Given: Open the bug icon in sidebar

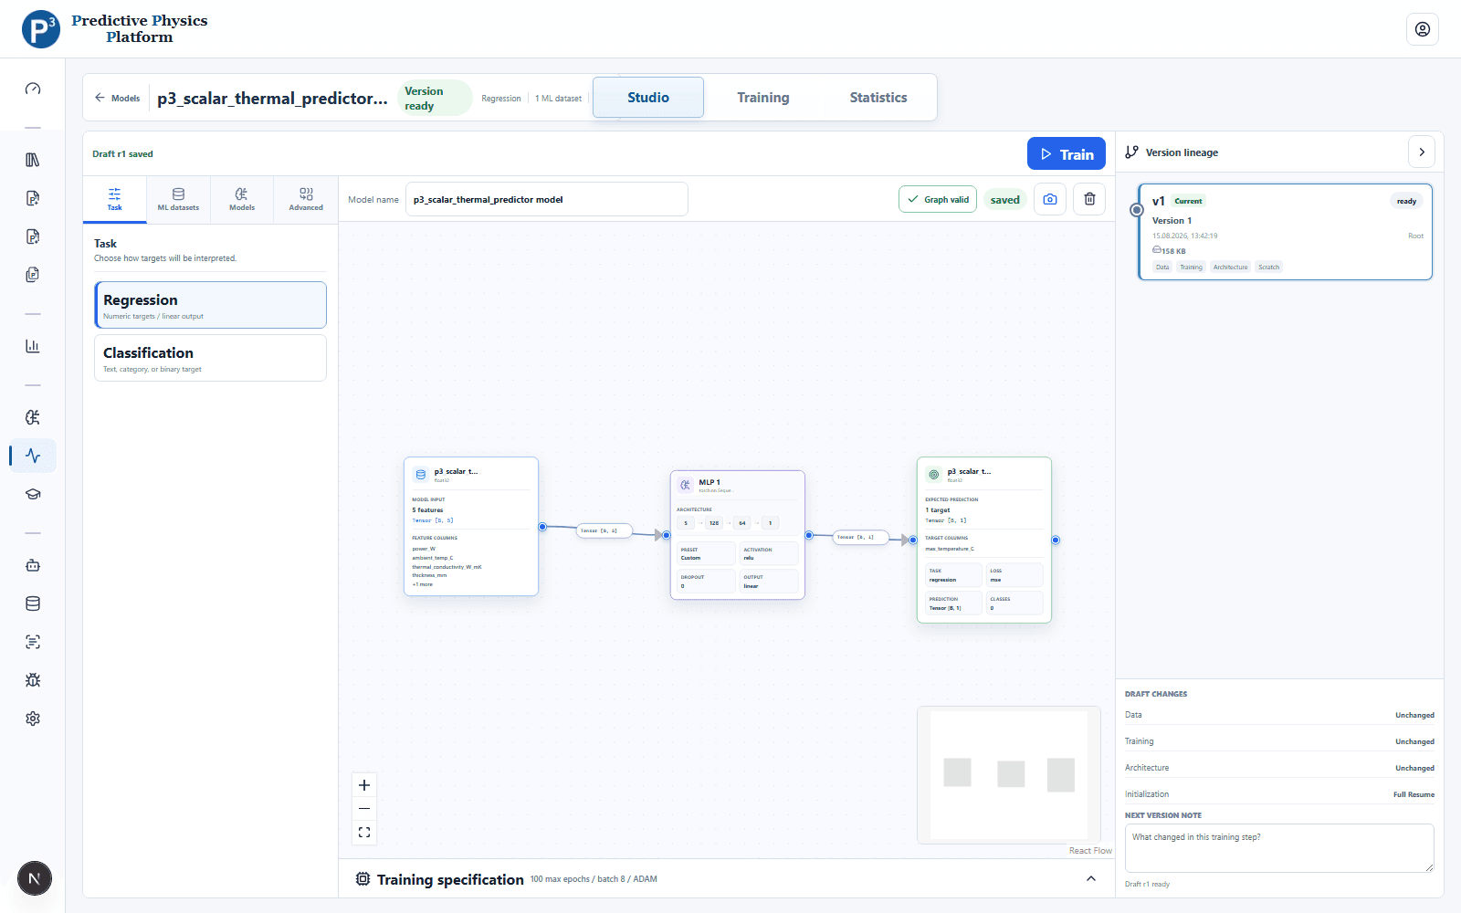Looking at the screenshot, I should [33, 680].
